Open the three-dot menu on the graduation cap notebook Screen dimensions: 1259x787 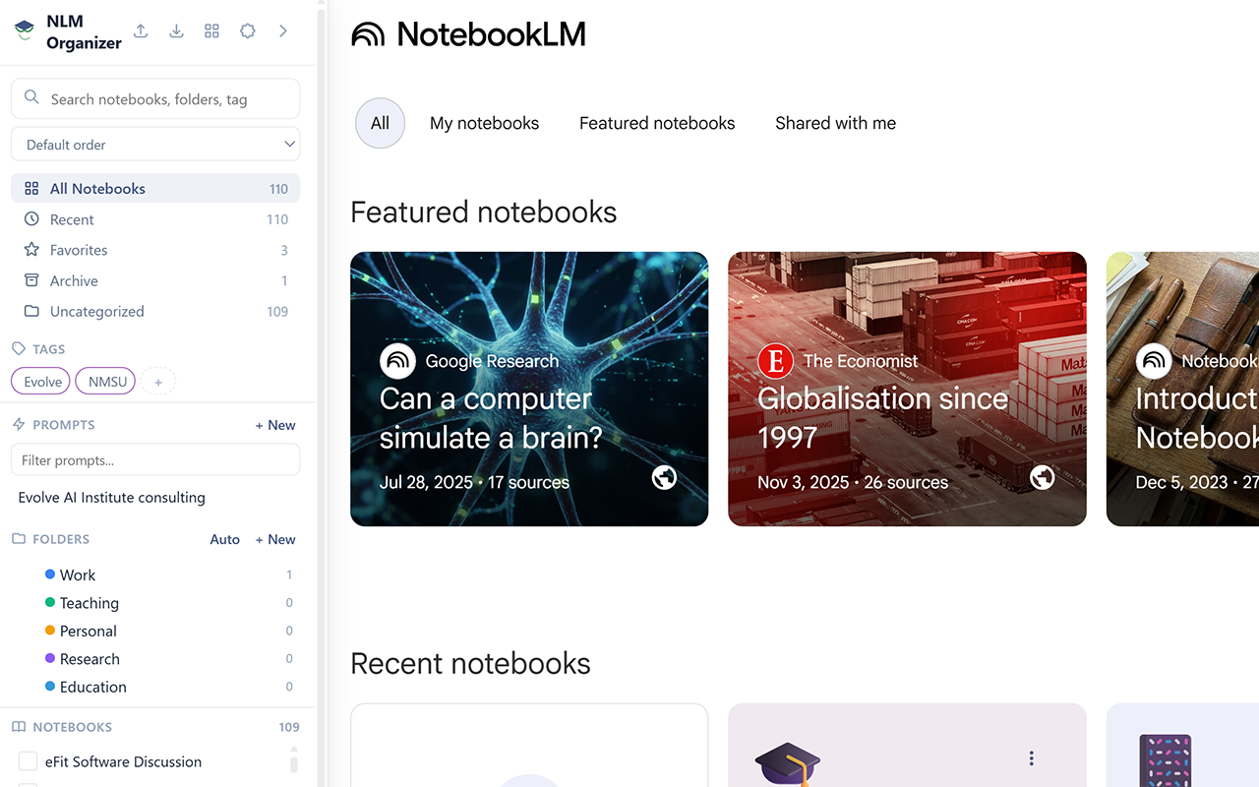1031,758
